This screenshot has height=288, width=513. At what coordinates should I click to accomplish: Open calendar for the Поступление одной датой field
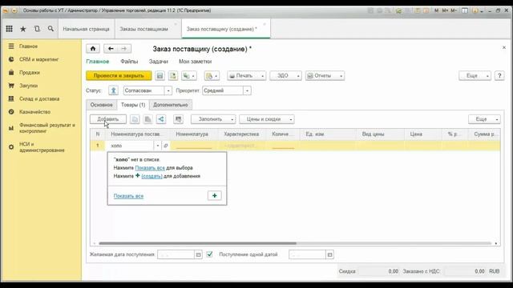pos(329,254)
